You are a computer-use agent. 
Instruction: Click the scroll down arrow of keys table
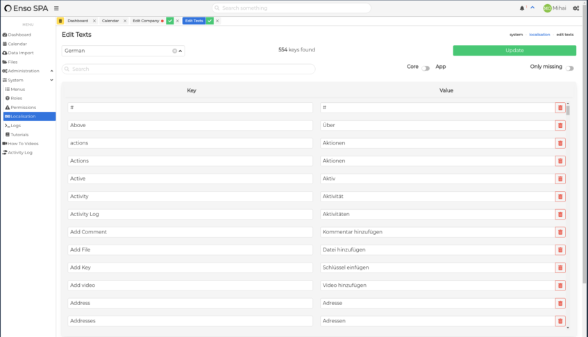point(568,327)
